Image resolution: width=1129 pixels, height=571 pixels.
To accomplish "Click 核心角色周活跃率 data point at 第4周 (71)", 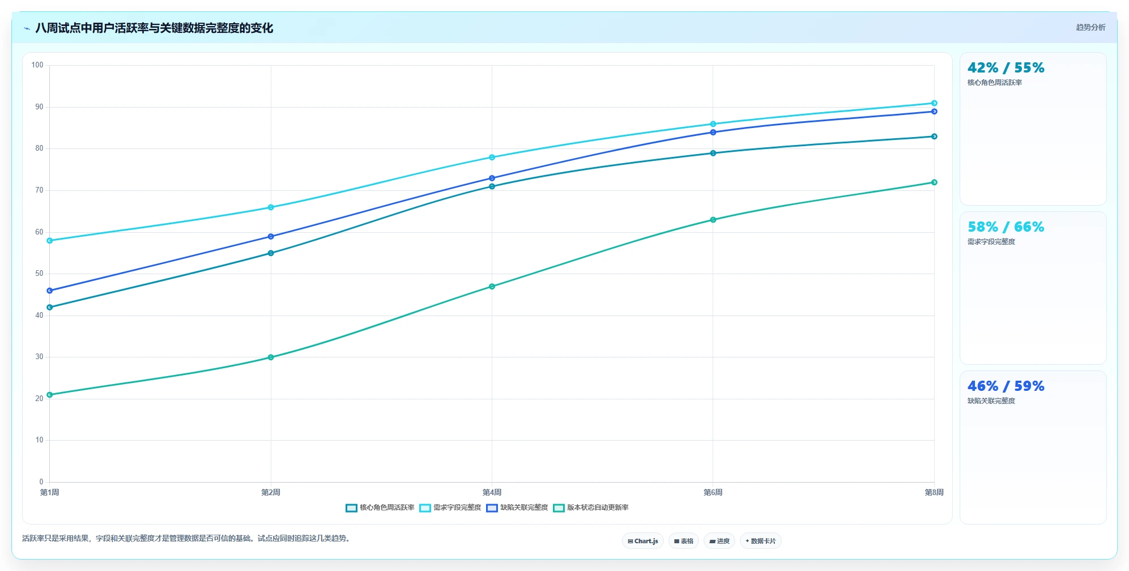I will tap(492, 186).
